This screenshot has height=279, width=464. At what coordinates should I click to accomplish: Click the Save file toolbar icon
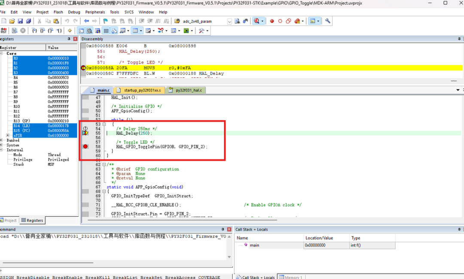[x=21, y=21]
